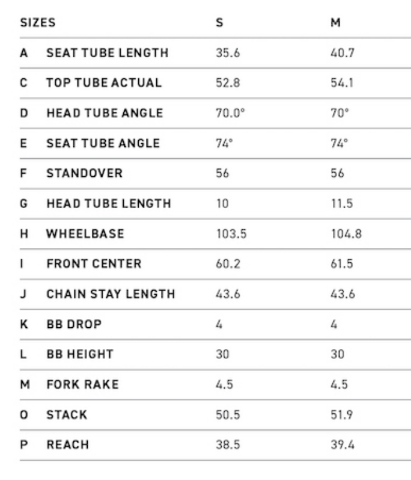Viewport: 411px width, 480px height.
Task: Click the STACK row label
Action: coord(67,415)
